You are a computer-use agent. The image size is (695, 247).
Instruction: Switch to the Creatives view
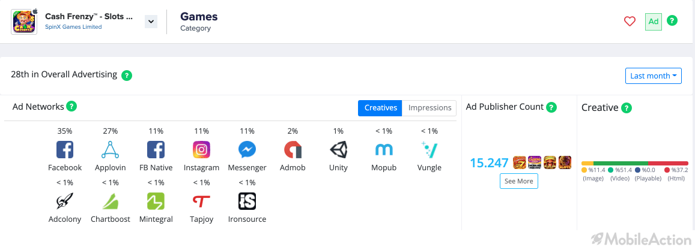pos(380,108)
